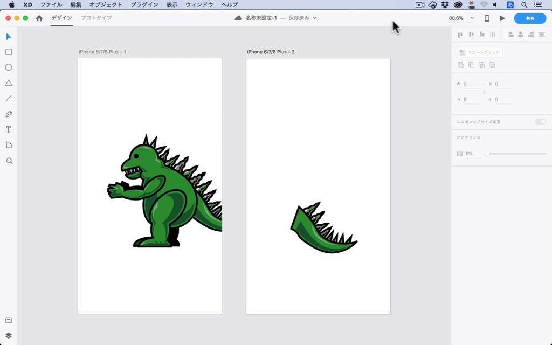Select the dinosaur tail artwork
Screen dimensions: 552x345
[x=323, y=228]
